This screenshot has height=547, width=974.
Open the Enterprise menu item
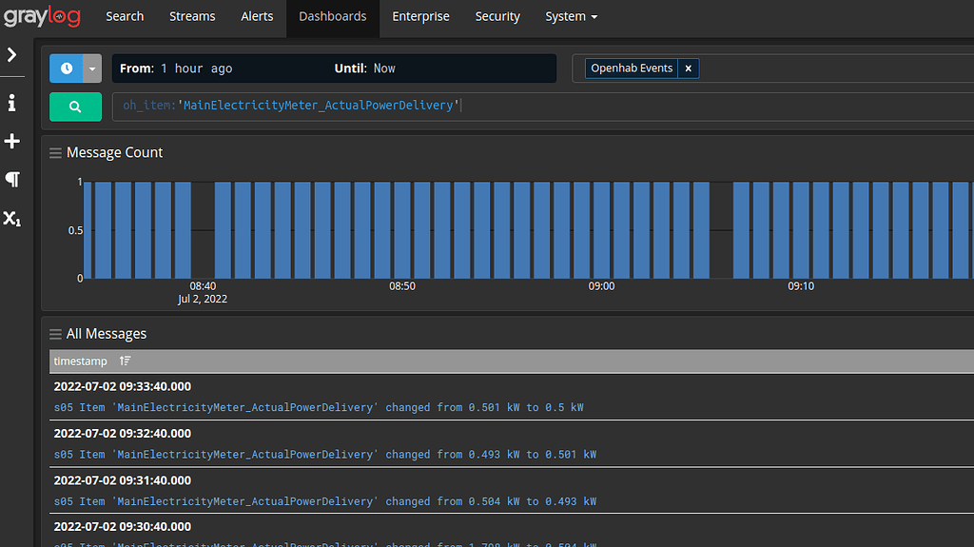point(420,17)
